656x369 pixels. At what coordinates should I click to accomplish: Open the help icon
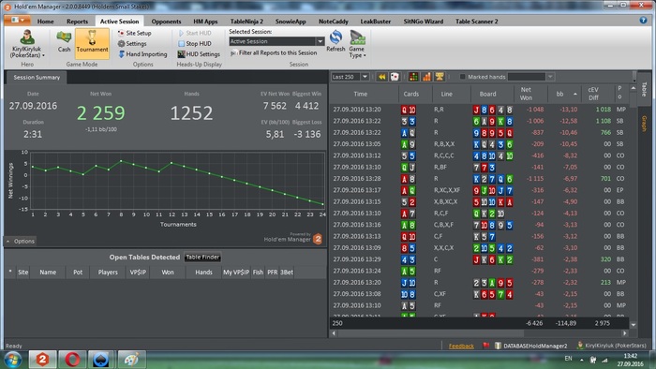point(643,20)
